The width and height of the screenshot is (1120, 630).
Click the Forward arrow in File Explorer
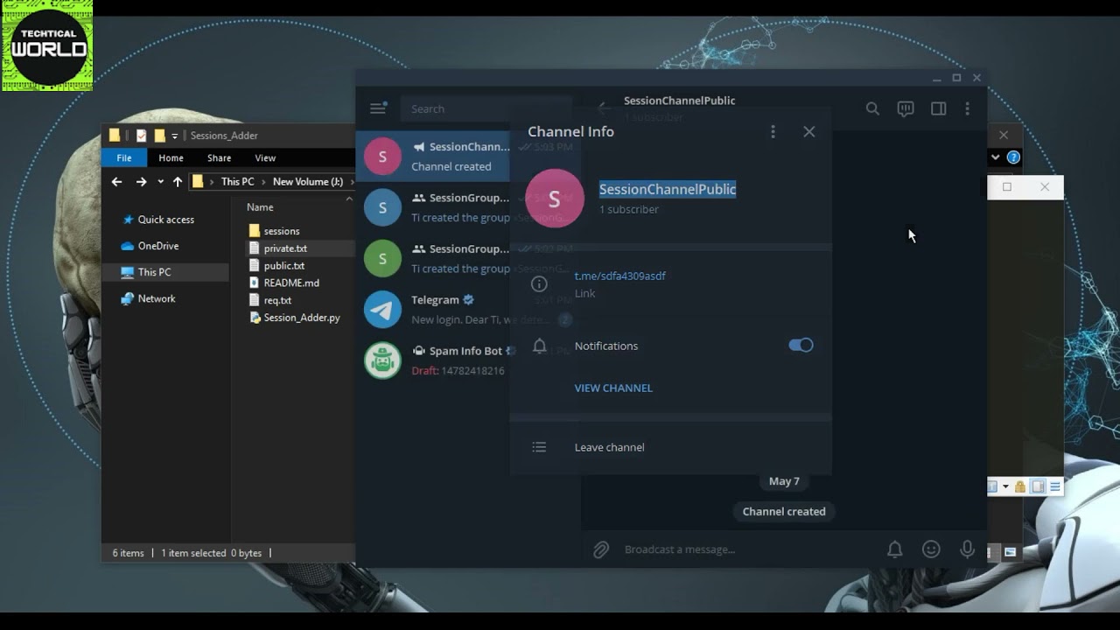tap(141, 182)
